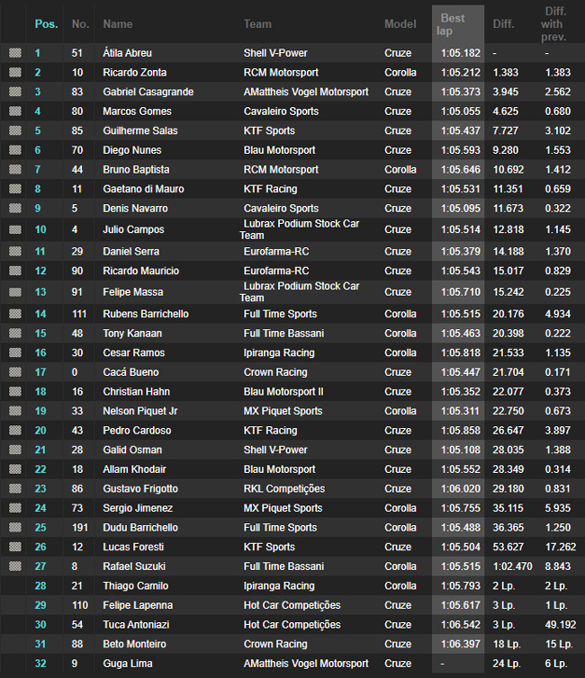Click the checkered flag icon in Sergio Jimenez's row
Viewport: 585px width, 678px height.
15,508
